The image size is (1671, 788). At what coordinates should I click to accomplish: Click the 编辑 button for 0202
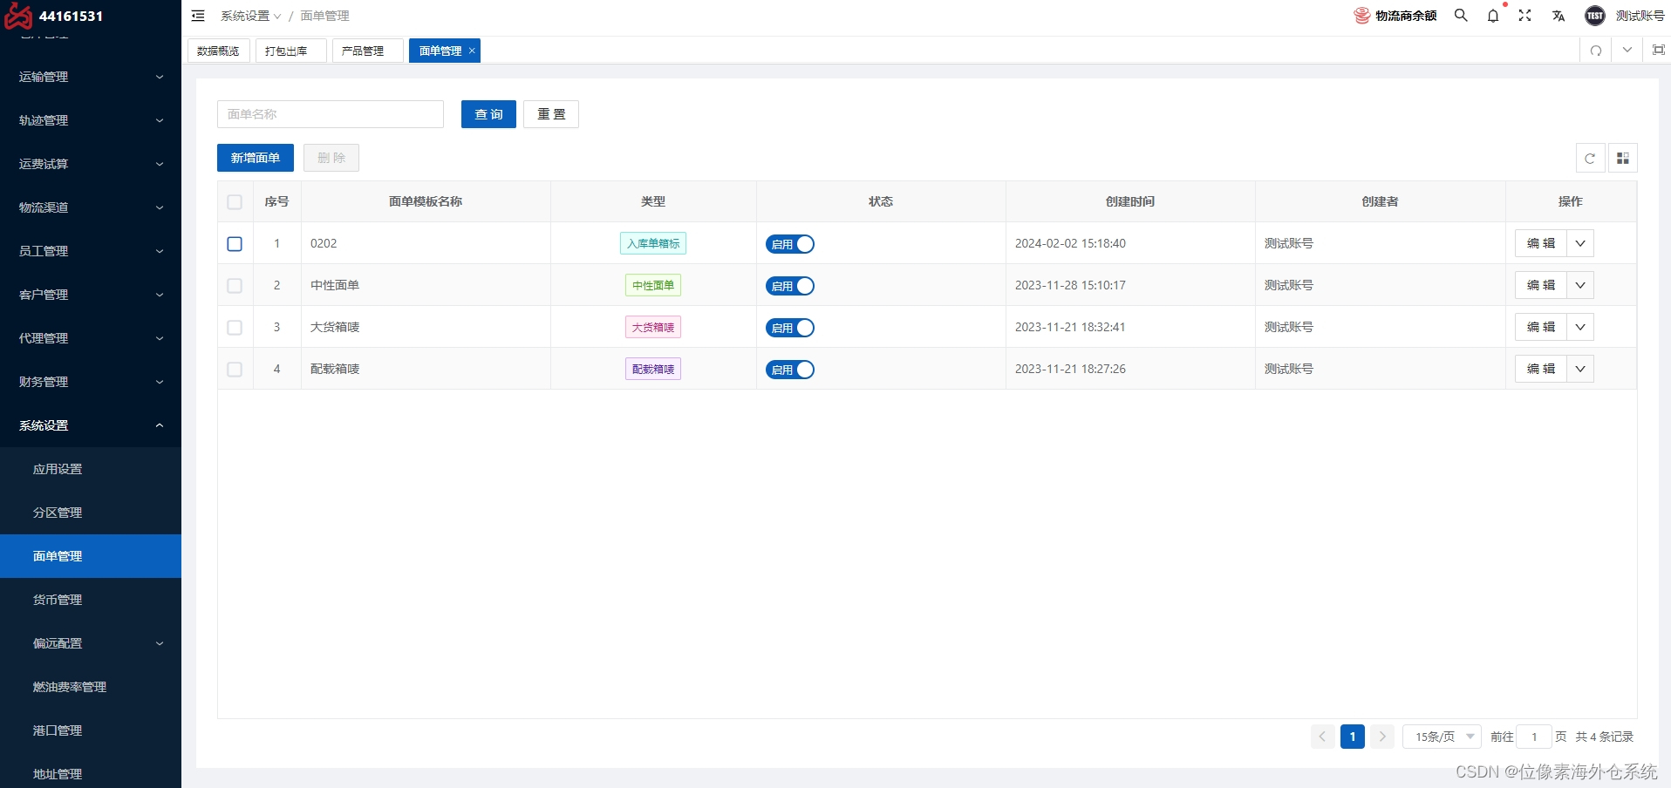point(1541,243)
